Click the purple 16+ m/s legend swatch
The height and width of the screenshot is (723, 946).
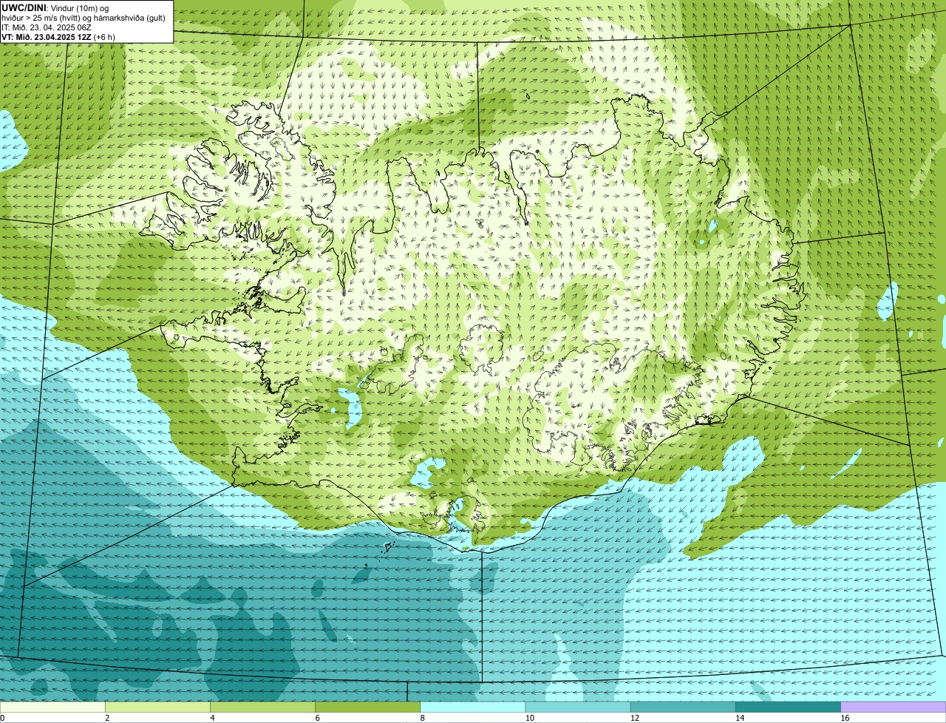(894, 707)
